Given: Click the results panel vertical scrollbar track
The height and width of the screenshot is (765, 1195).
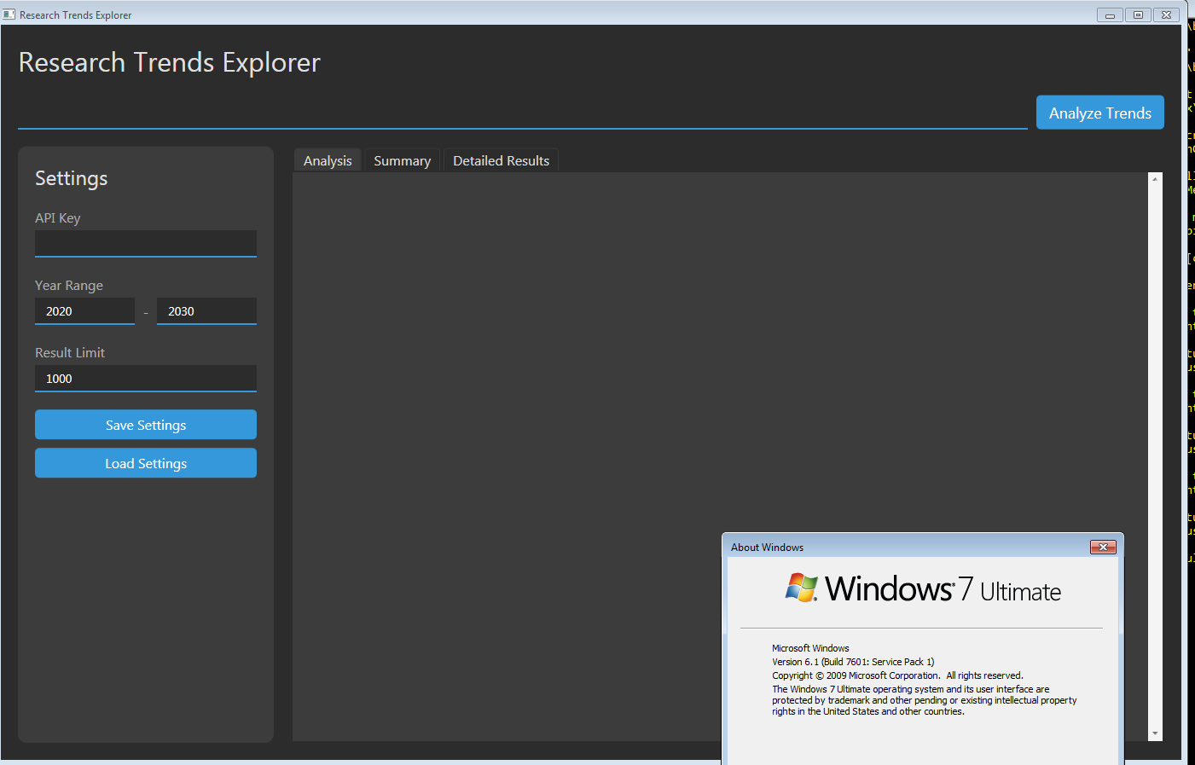Looking at the screenshot, I should tap(1156, 426).
